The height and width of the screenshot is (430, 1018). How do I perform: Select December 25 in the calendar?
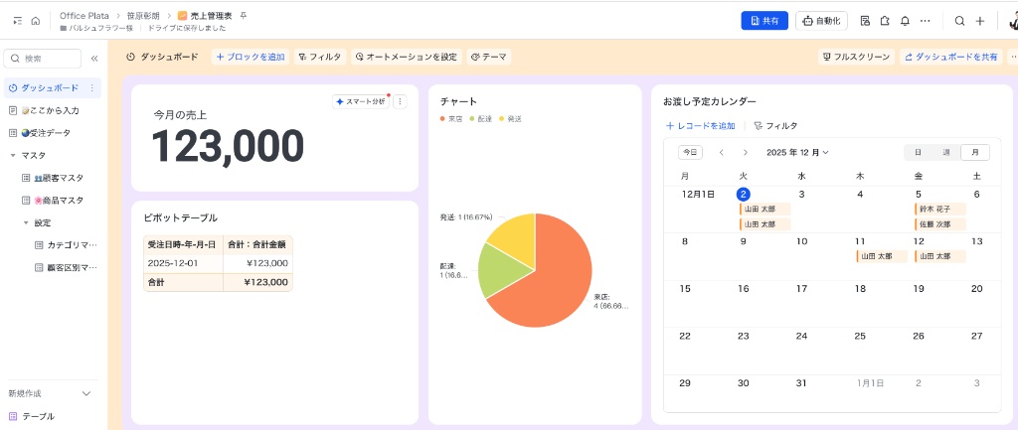coord(860,336)
